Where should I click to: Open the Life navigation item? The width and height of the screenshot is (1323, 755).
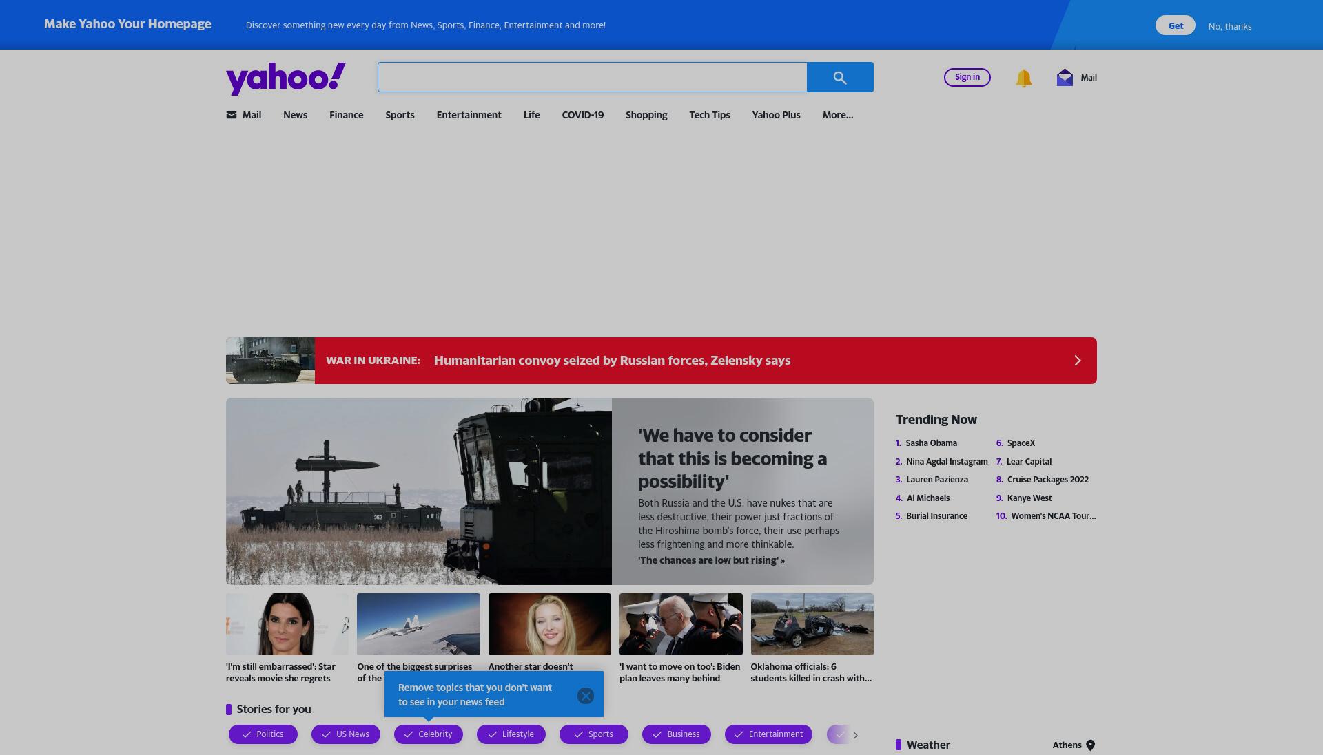click(531, 115)
